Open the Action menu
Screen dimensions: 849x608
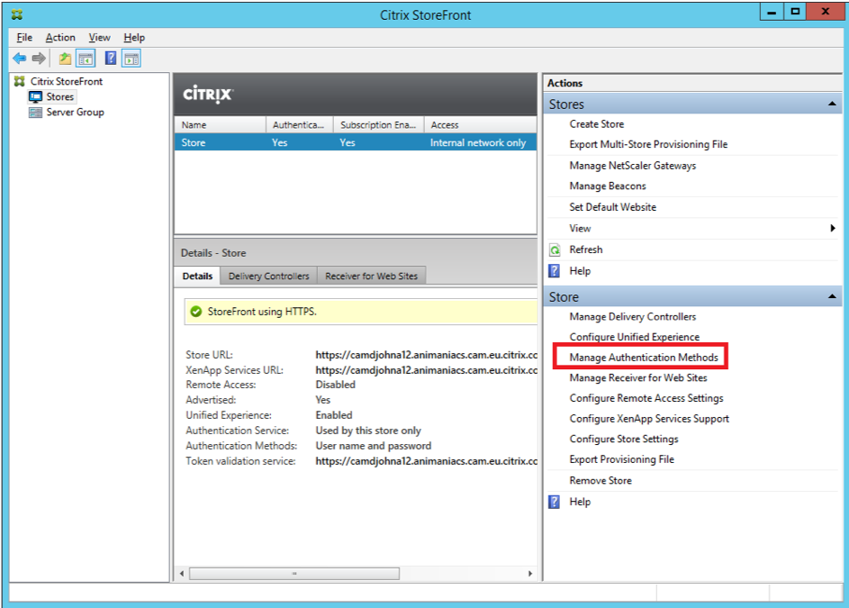[60, 38]
